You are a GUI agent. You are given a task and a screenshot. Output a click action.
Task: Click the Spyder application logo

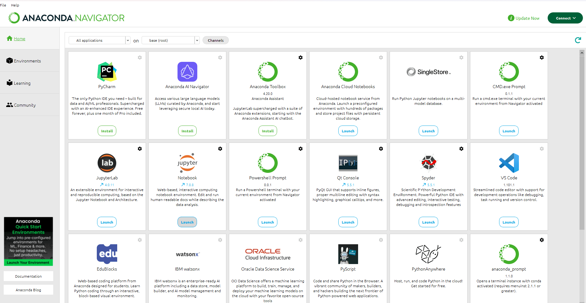(429, 163)
